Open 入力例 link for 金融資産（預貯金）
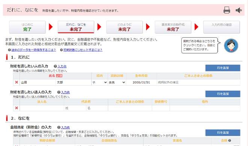 [x=65, y=127]
